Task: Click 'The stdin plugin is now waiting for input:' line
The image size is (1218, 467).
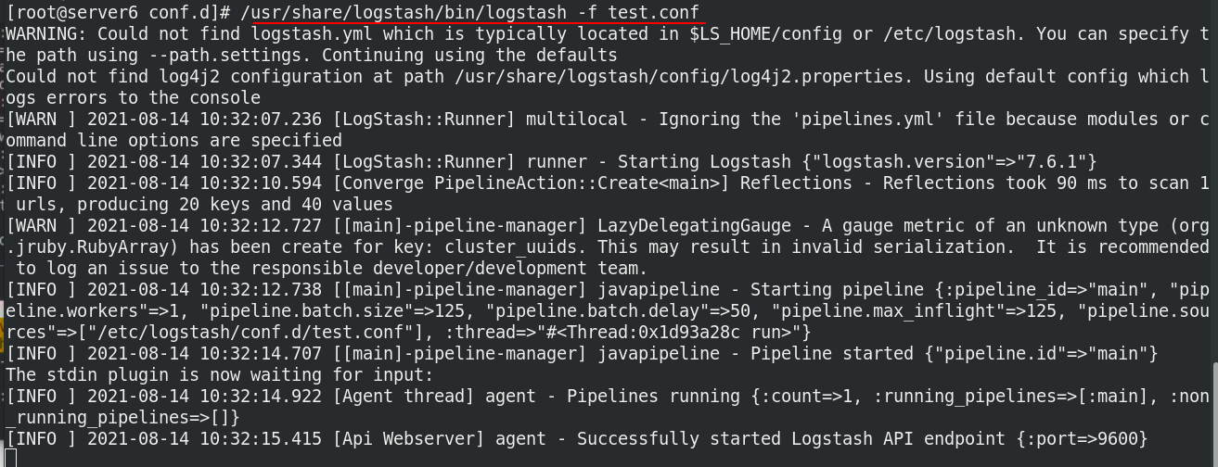Action: (x=220, y=374)
